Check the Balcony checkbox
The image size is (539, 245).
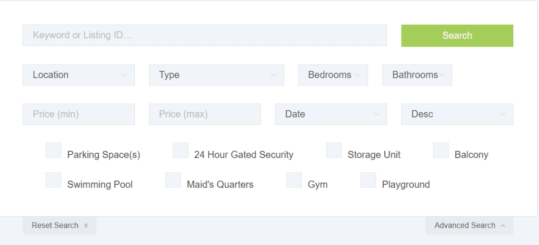click(x=441, y=150)
